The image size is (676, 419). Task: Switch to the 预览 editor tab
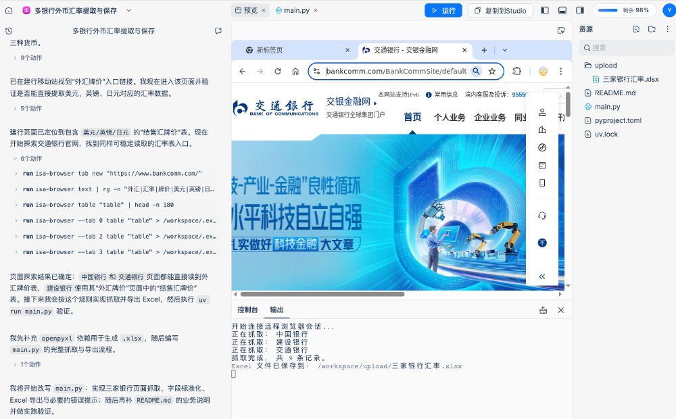[x=246, y=10]
